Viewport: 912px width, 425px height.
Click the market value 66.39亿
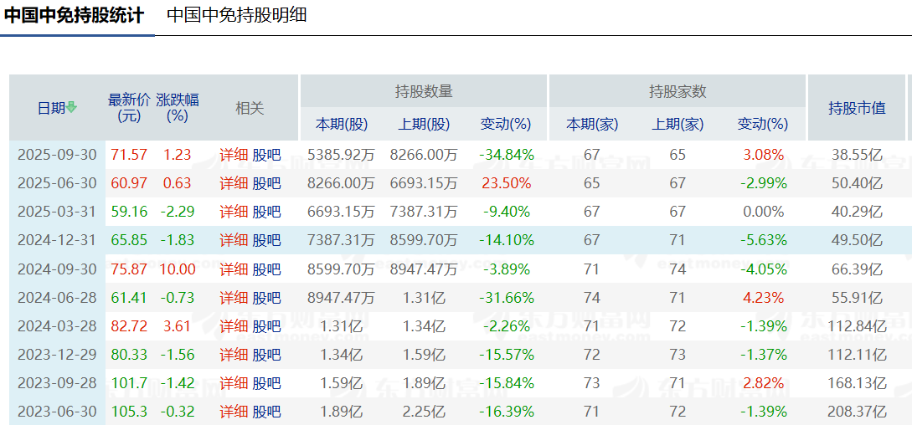point(857,269)
